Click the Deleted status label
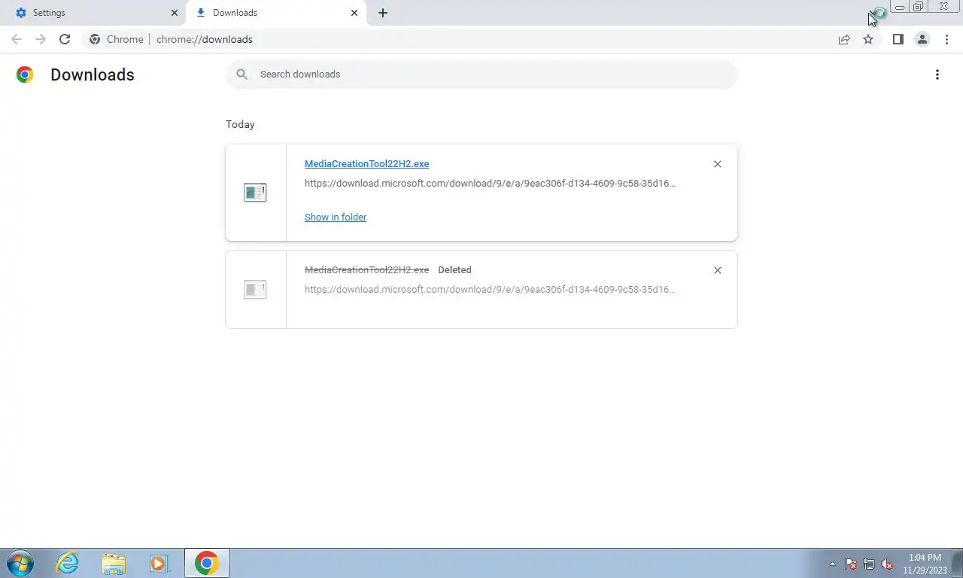 click(x=454, y=269)
